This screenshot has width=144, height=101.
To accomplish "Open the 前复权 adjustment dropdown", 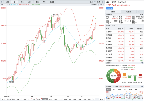I will point(94,5).
